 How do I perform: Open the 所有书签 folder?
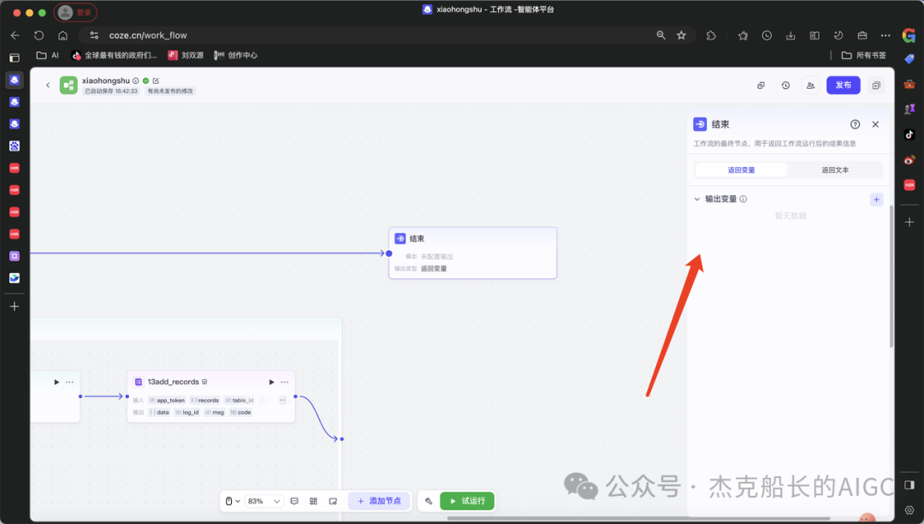pyautogui.click(x=864, y=56)
